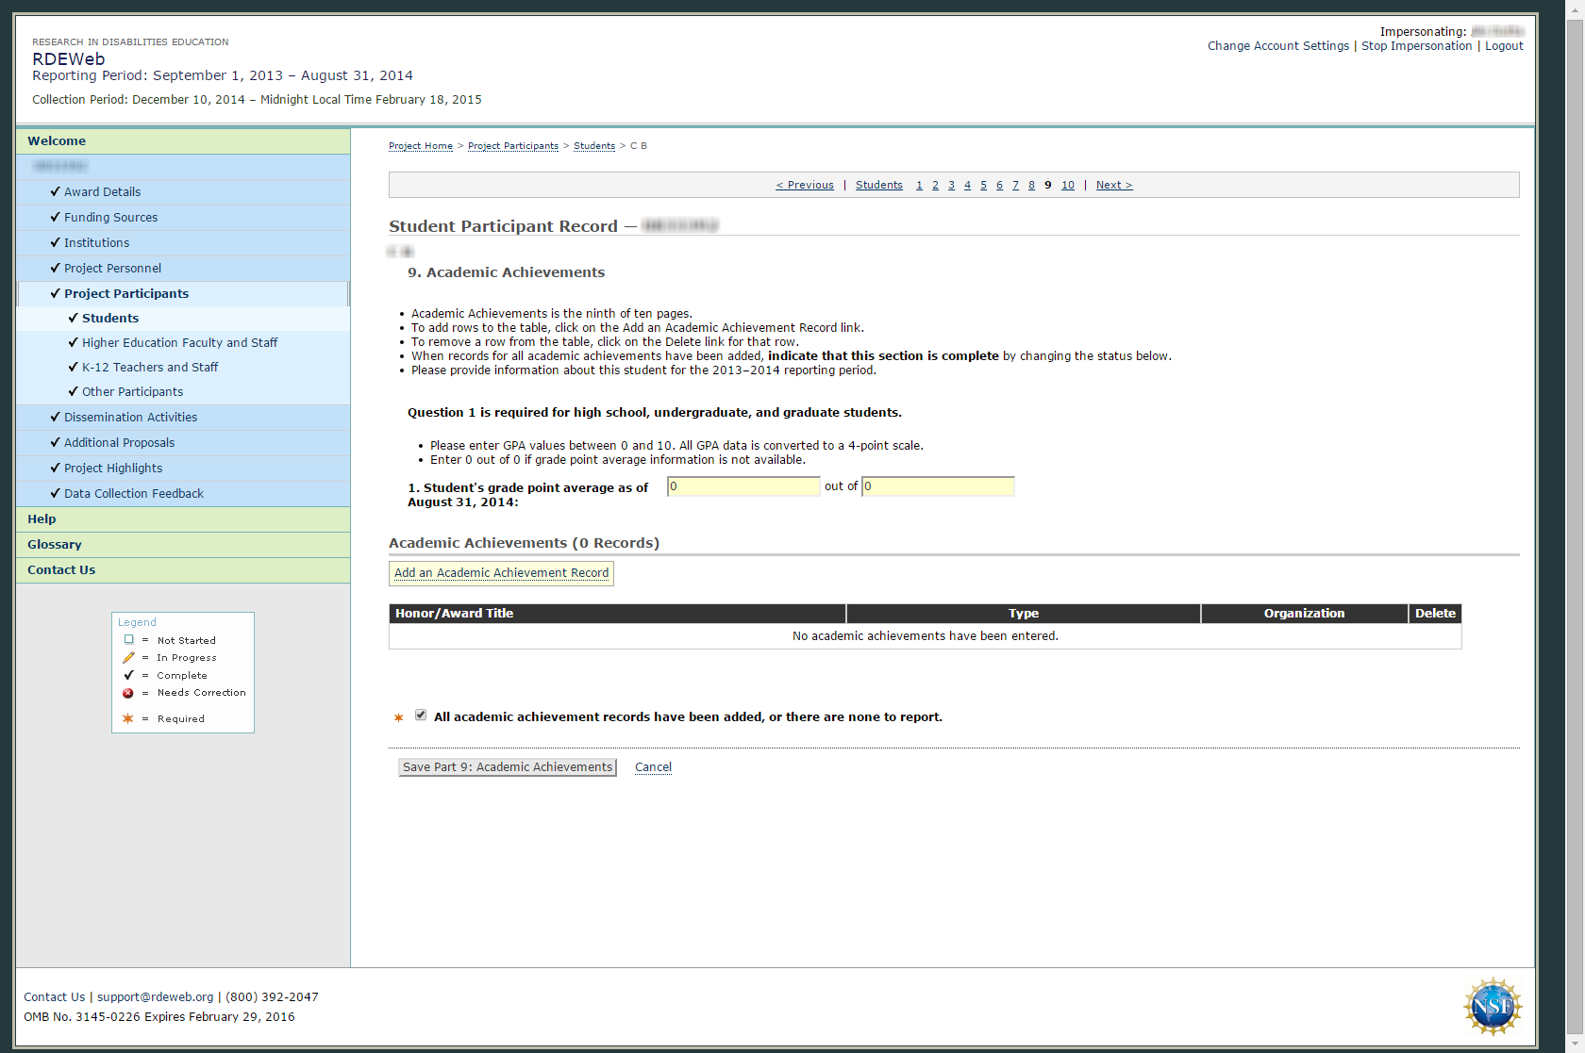This screenshot has width=1585, height=1053.
Task: Open the Glossary menu item
Action: coord(183,545)
